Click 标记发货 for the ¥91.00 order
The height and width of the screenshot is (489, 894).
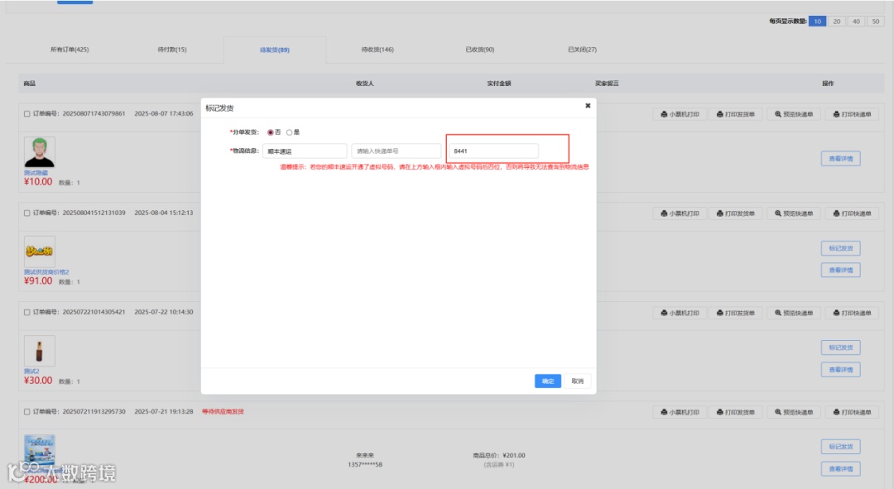(x=841, y=248)
